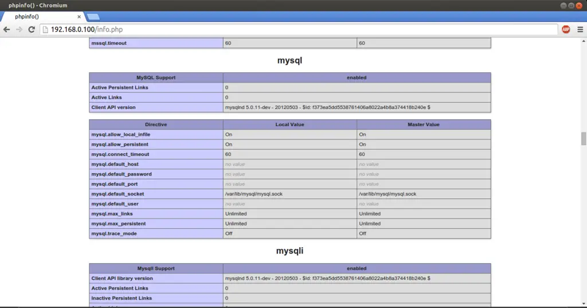Click mysql.connect_timeout master value 60

362,154
